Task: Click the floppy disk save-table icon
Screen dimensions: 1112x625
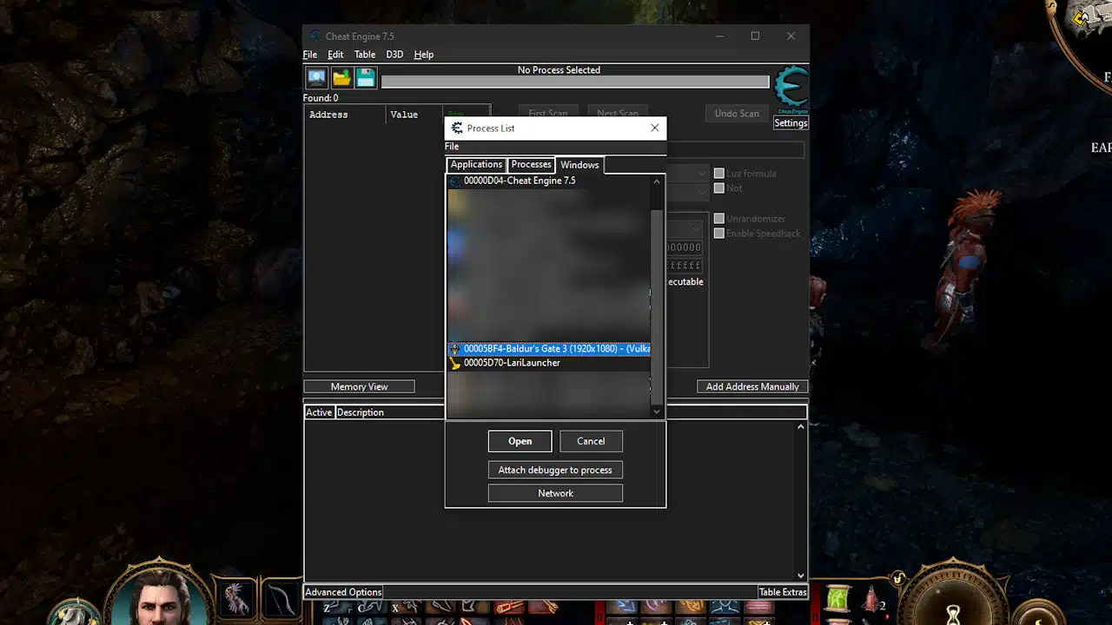Action: coord(366,78)
